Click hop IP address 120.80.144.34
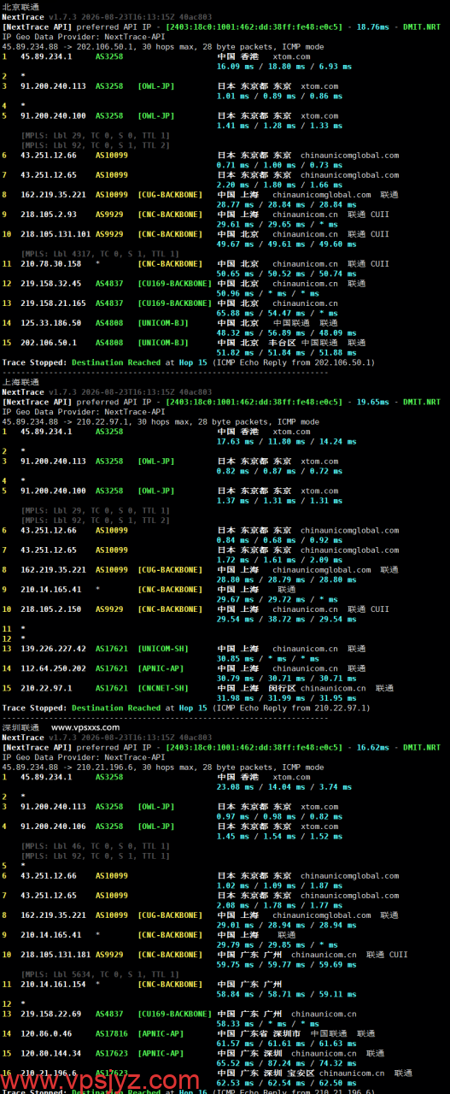 point(51,1053)
